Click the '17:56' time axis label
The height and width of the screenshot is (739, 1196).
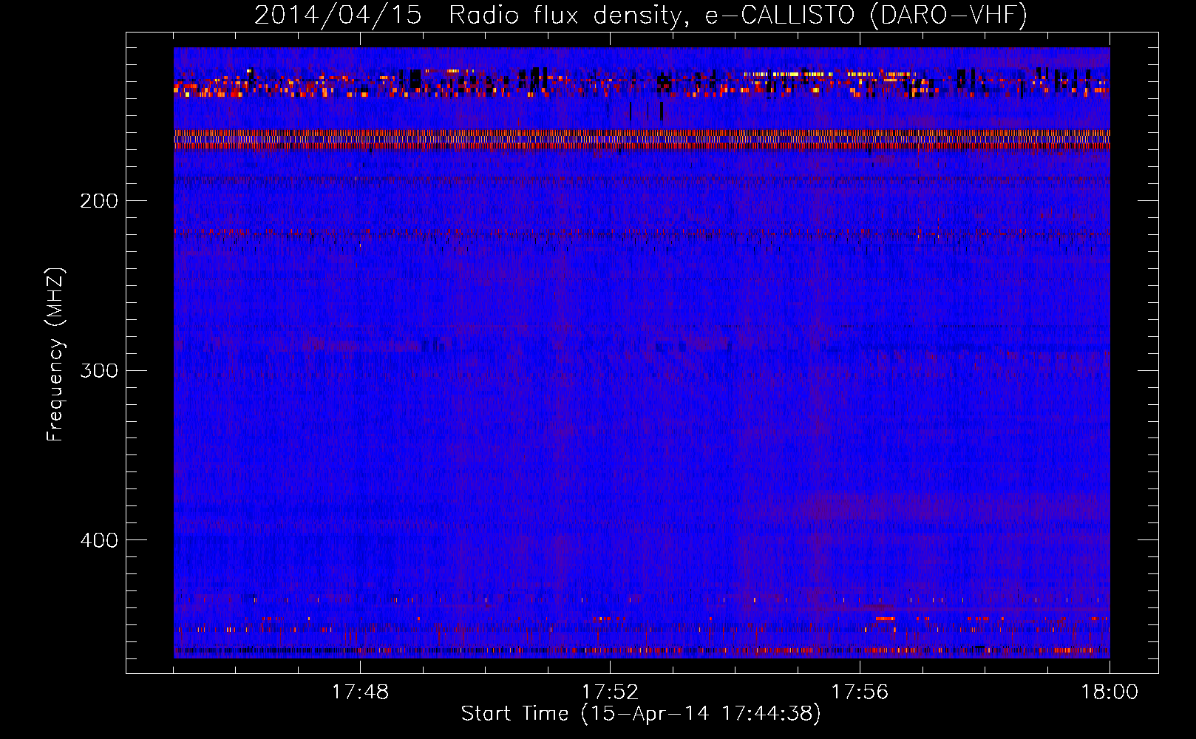tap(860, 692)
